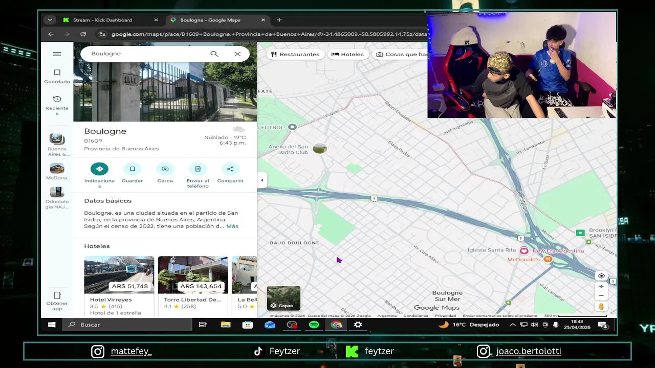Select the Boulogne - Google Maps tab

pyautogui.click(x=210, y=20)
